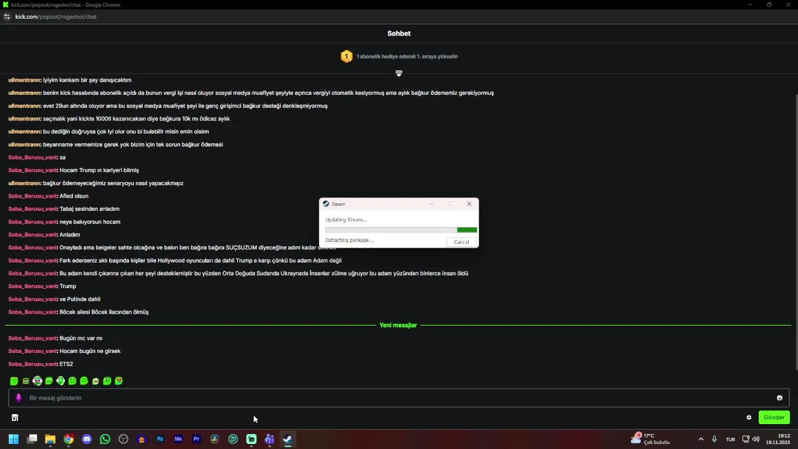Open the green Kick app on the taskbar
Screen dimensions: 798x449
click(x=251, y=439)
